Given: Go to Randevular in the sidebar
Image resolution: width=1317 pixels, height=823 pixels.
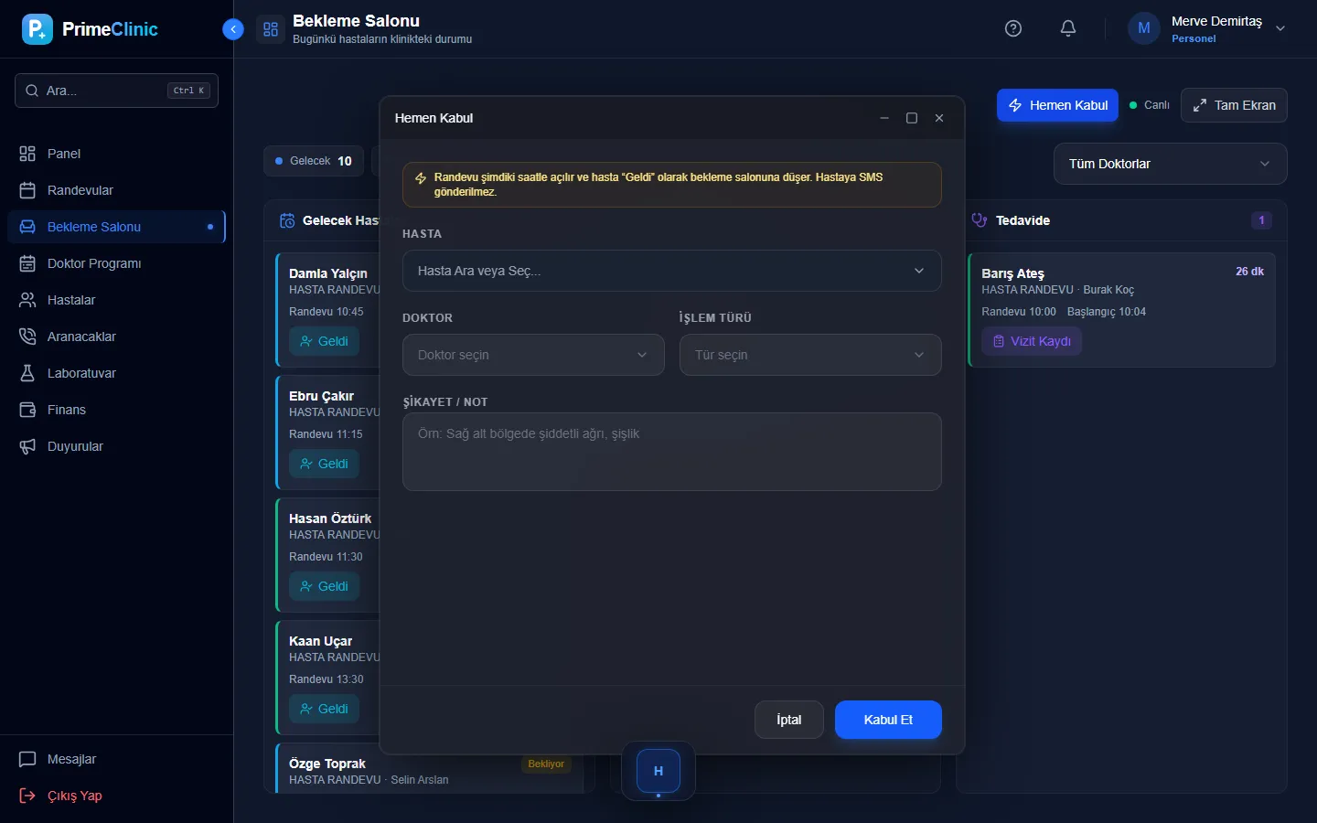Looking at the screenshot, I should (116, 190).
